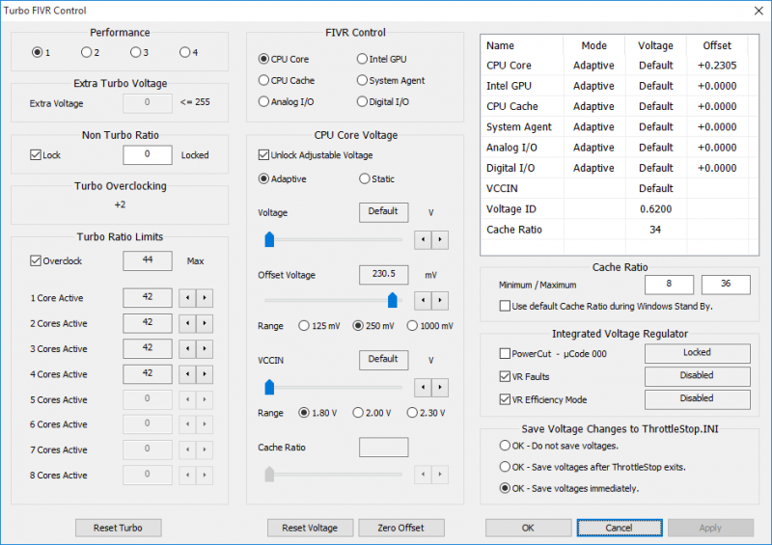
Task: Click the Reset Voltage button
Action: pos(310,528)
